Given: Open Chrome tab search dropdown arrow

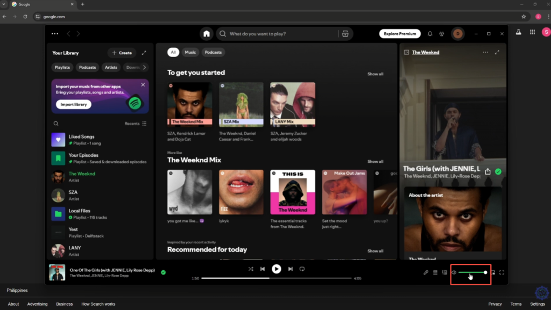Looking at the screenshot, I should point(4,4).
